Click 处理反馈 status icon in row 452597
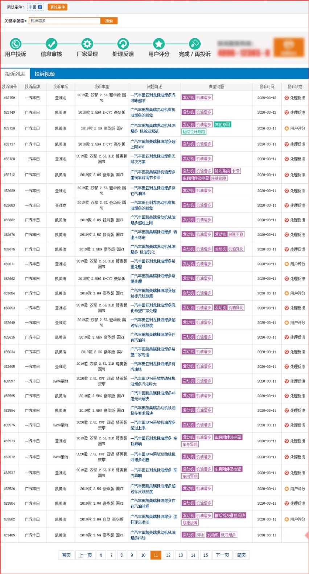This screenshot has height=574, width=309. [287, 381]
